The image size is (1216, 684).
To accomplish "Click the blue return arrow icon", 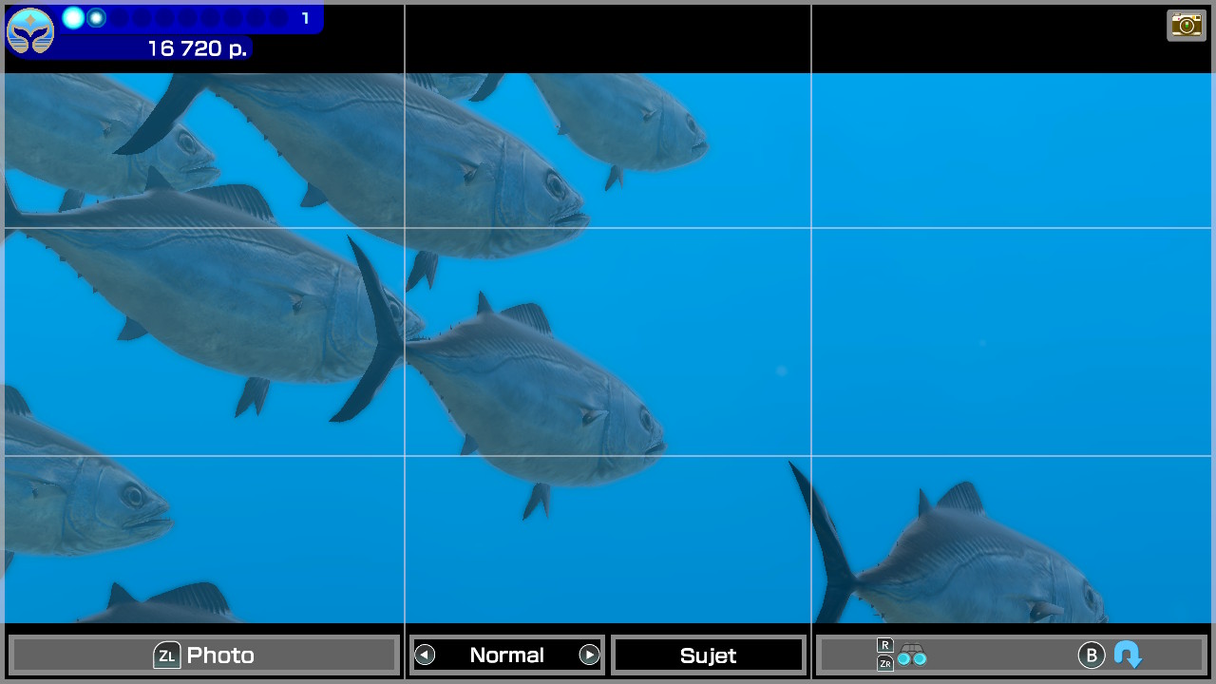I will pos(1128,655).
